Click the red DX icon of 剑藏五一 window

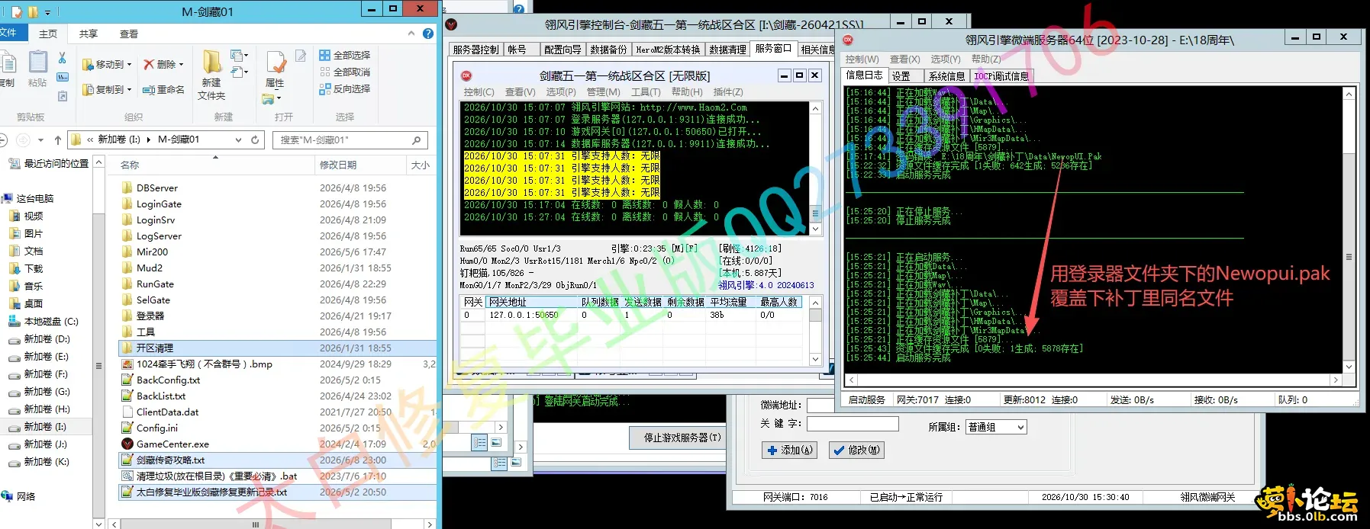466,75
